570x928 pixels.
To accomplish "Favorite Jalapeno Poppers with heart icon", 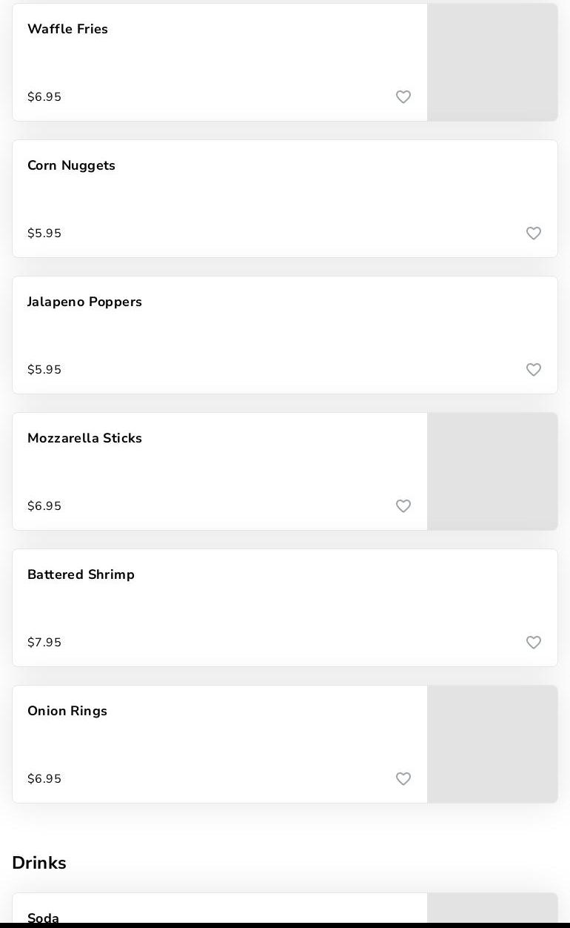I will click(534, 370).
